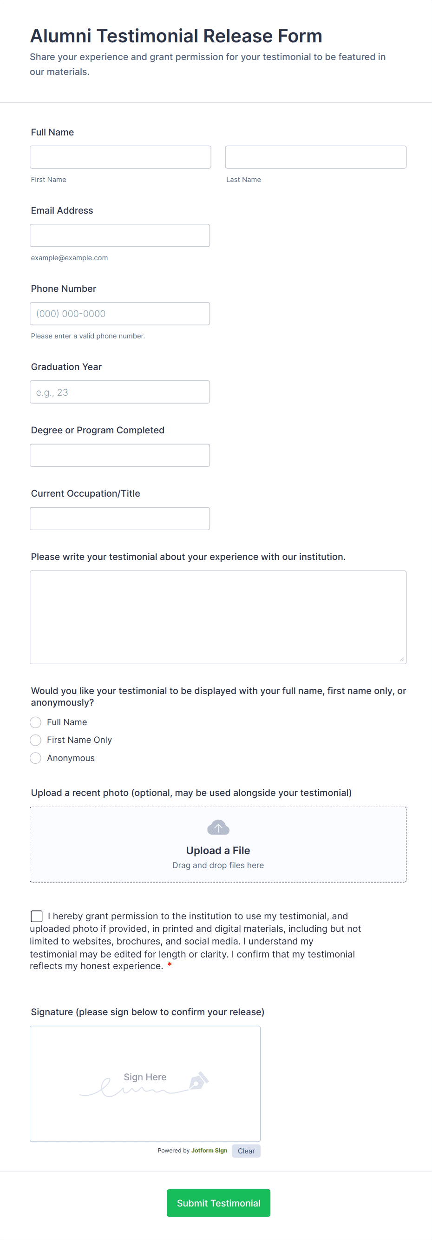
Task: Click the Last Name input field
Action: (x=315, y=156)
